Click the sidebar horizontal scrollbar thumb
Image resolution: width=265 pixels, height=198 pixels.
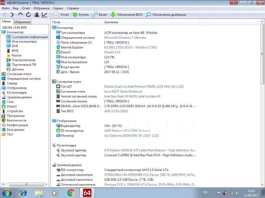27,184
